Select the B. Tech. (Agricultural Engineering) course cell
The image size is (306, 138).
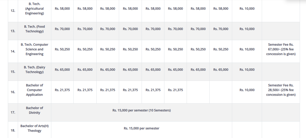click(x=35, y=9)
